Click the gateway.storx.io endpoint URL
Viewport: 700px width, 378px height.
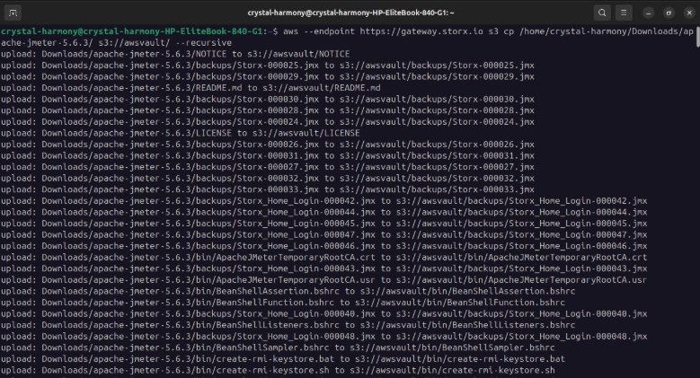[421, 31]
